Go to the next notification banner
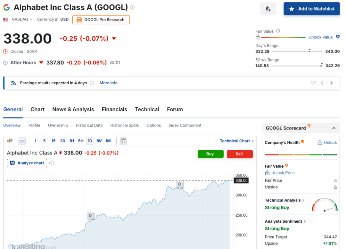Viewport: 346px width, 249px height. click(x=331, y=83)
